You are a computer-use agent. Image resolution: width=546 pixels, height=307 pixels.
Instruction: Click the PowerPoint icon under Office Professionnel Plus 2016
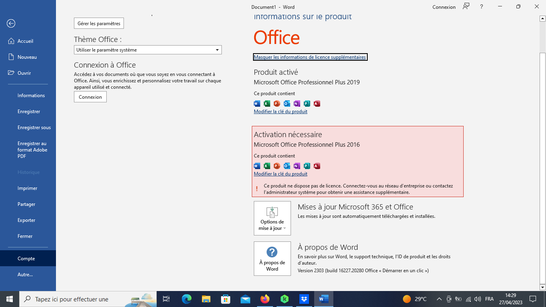[x=277, y=166]
